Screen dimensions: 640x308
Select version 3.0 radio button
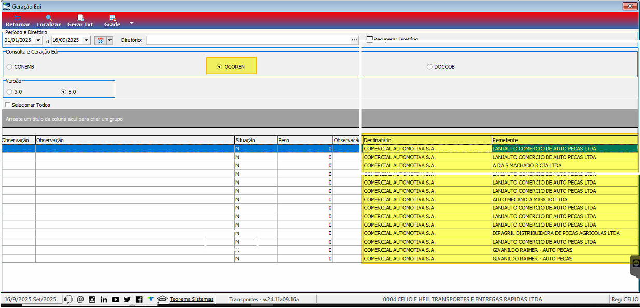(x=9, y=92)
